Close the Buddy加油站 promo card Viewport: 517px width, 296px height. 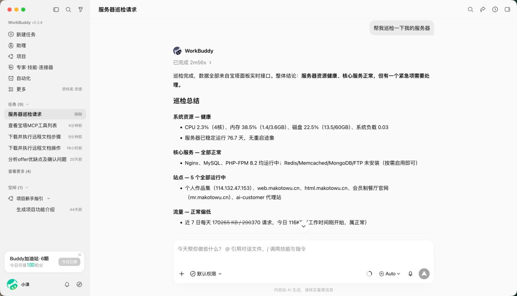point(79,254)
